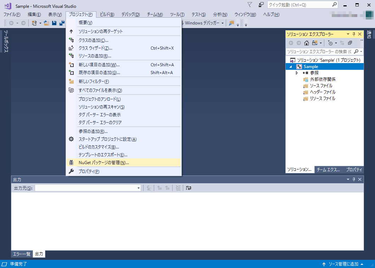The width and height of the screenshot is (375, 268).
Task: Click the Open File folder icon
Action: coord(46,23)
